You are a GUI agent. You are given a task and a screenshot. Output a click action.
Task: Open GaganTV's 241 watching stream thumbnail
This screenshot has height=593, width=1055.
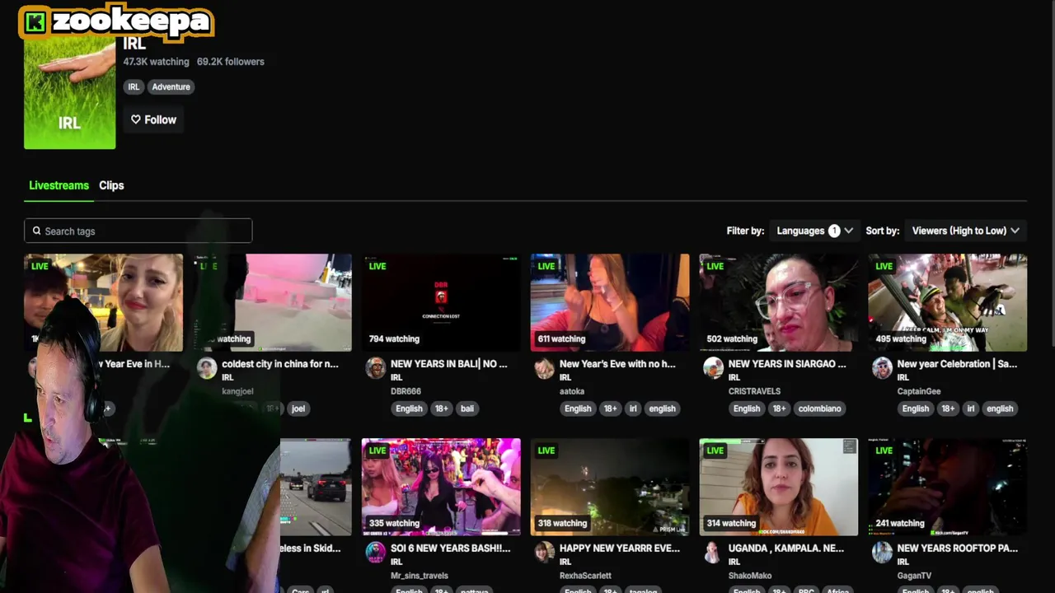pyautogui.click(x=948, y=487)
